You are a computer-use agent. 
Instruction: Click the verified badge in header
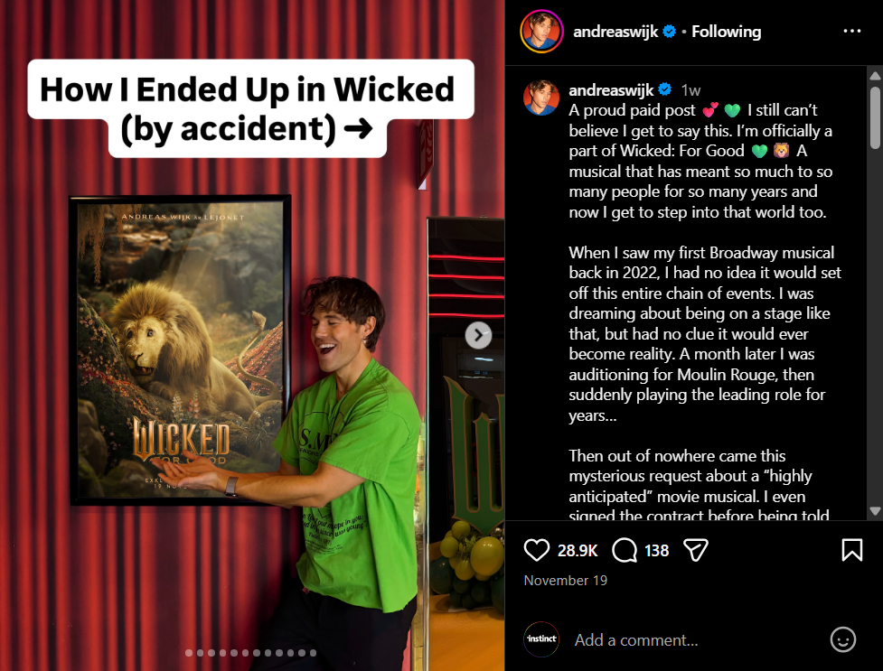tap(669, 32)
